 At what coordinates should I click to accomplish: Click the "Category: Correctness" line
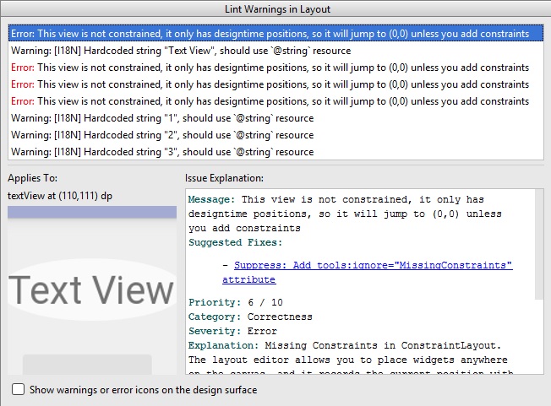coord(250,317)
